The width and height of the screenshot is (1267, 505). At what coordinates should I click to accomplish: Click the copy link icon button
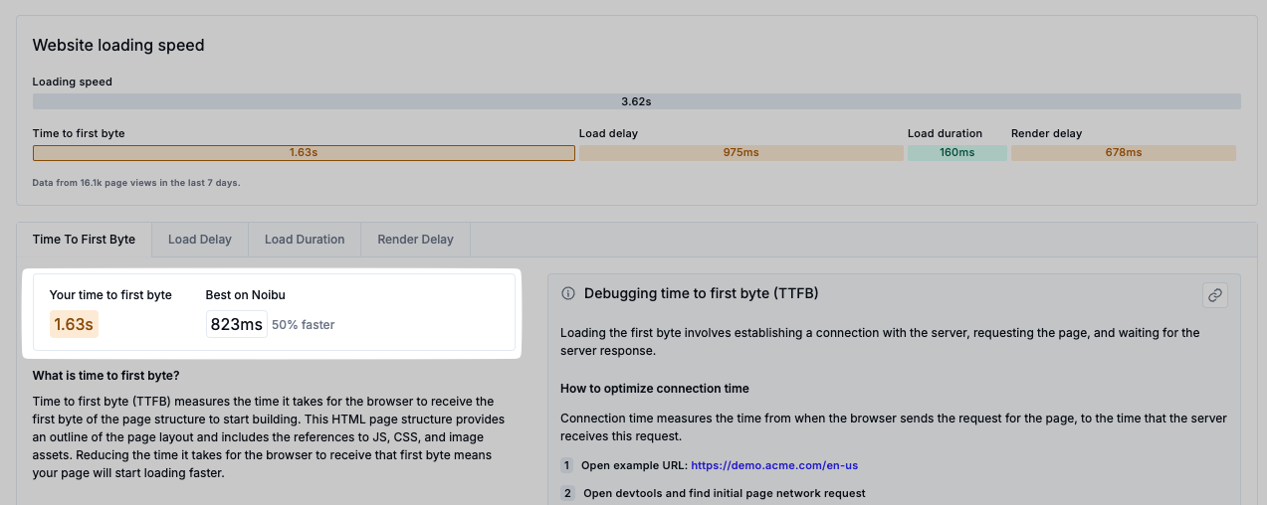pos(1214,294)
